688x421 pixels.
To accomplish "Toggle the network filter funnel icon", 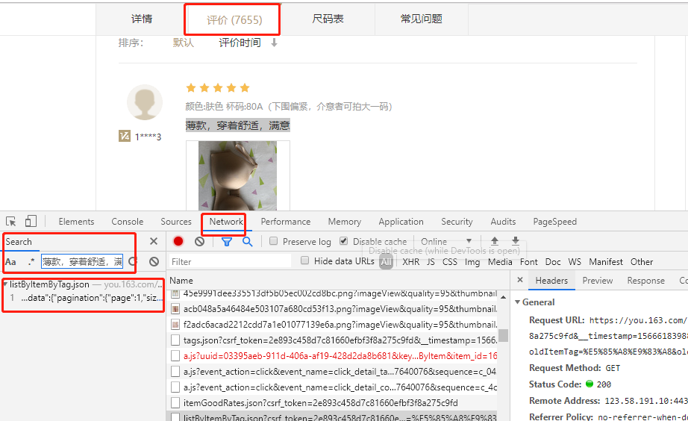I will (226, 241).
